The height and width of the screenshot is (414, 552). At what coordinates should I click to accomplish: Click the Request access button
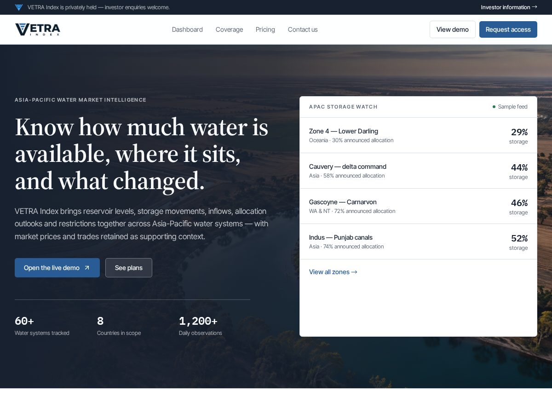(x=508, y=29)
